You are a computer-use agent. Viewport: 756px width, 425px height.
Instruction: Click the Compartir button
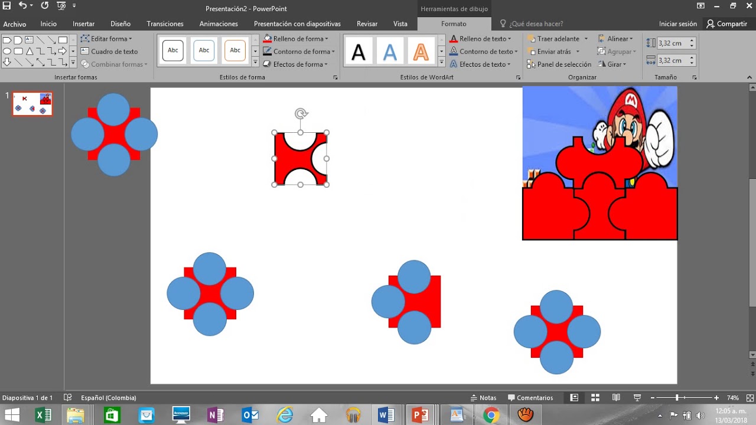[x=727, y=24]
